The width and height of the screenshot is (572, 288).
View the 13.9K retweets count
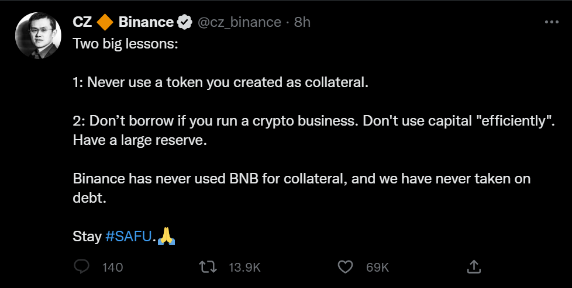tap(244, 268)
